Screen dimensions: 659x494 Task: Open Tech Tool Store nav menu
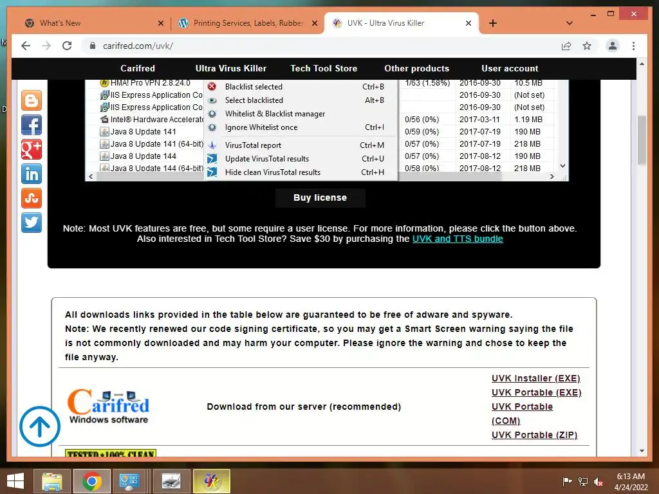[x=324, y=68]
